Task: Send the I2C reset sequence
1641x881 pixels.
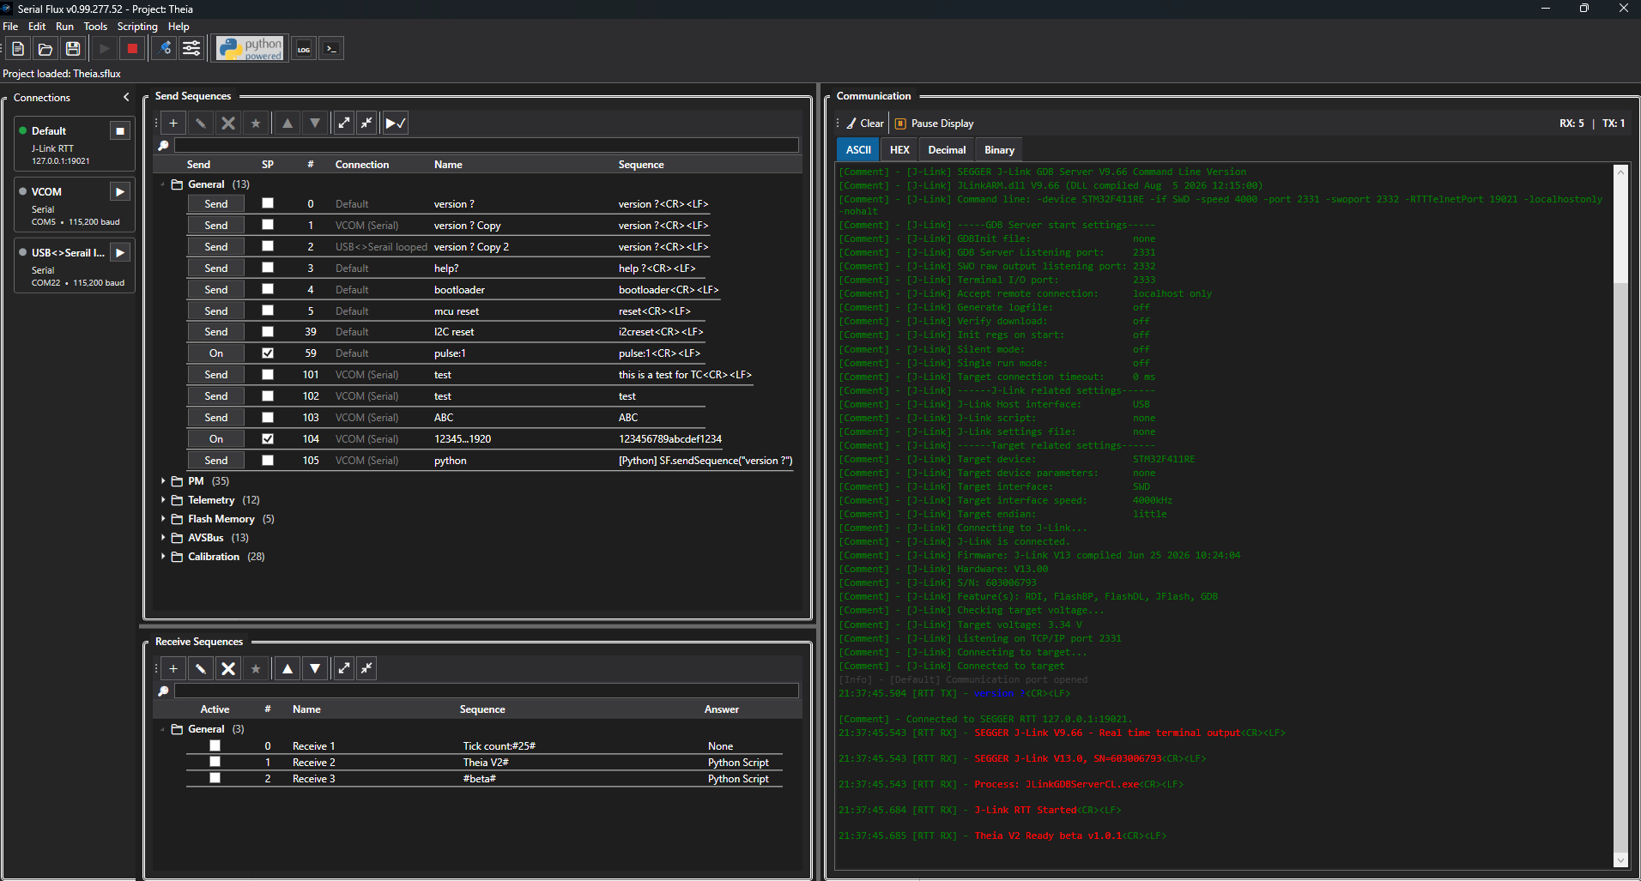Action: 216,332
